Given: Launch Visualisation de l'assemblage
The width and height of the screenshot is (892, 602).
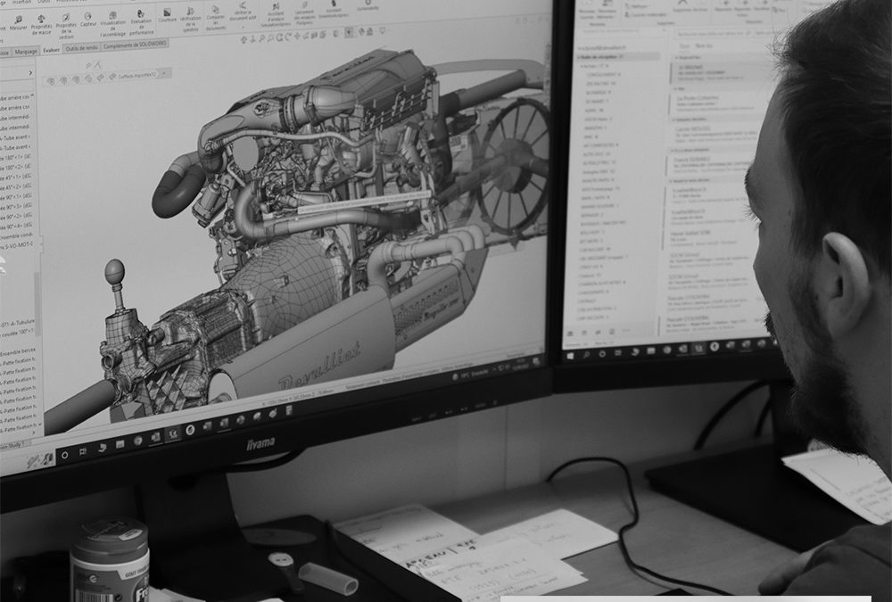Looking at the screenshot, I should [112, 24].
